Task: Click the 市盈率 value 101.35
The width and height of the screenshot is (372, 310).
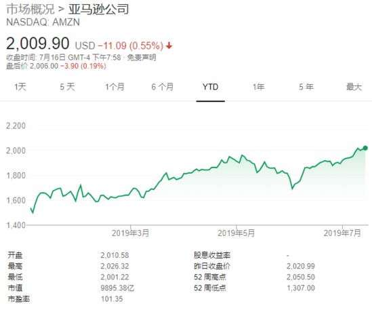Action: click(112, 299)
